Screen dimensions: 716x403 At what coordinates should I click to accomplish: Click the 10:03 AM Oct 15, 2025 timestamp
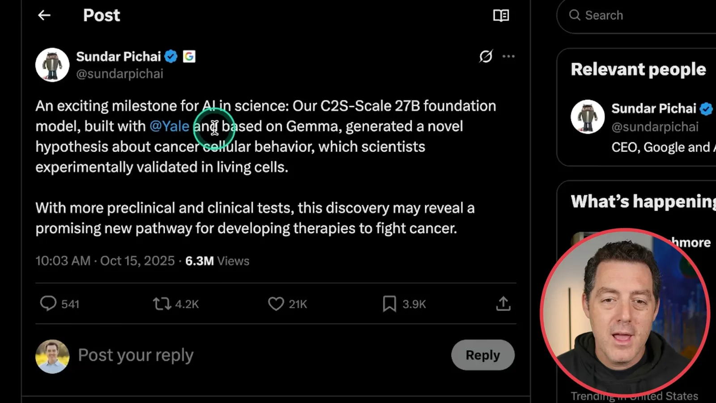click(105, 261)
